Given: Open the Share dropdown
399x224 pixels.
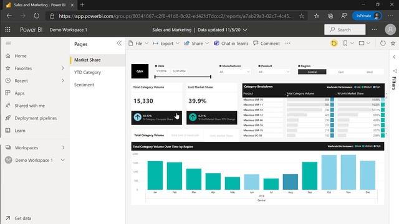Looking at the screenshot, I should [197, 44].
